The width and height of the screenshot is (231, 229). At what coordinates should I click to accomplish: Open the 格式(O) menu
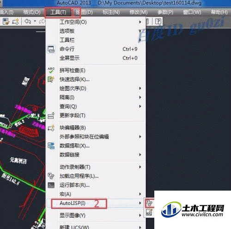(x=32, y=12)
